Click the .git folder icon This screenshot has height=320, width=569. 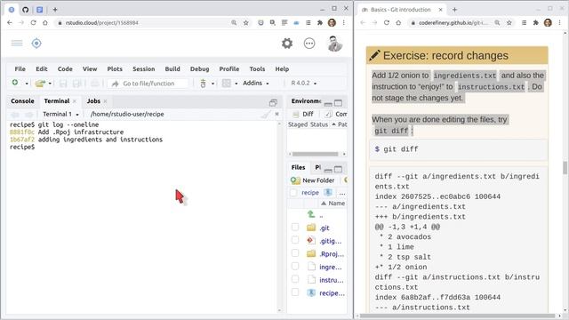click(x=311, y=228)
